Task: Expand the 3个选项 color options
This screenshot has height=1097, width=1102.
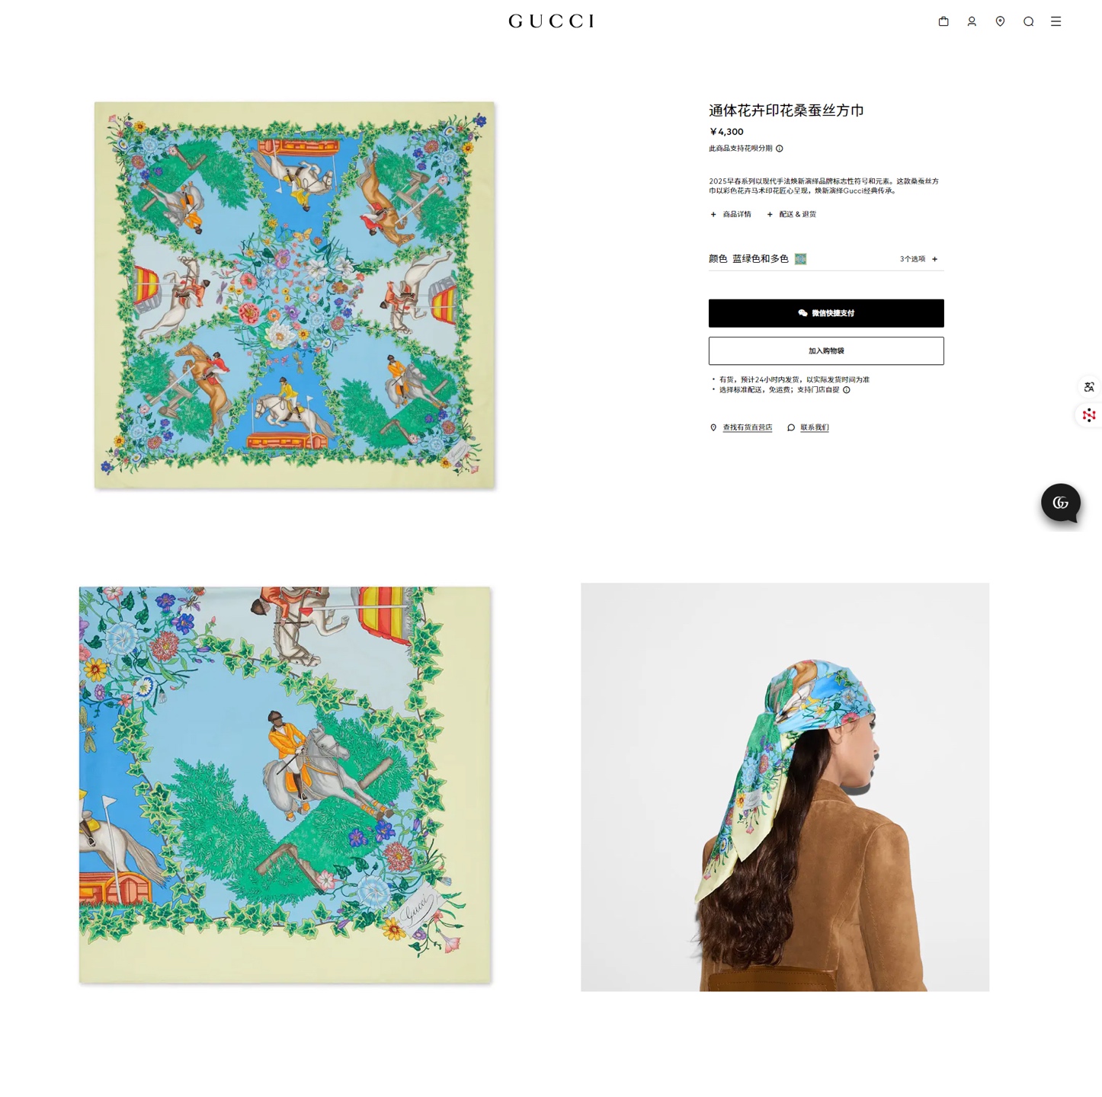Action: (x=919, y=259)
